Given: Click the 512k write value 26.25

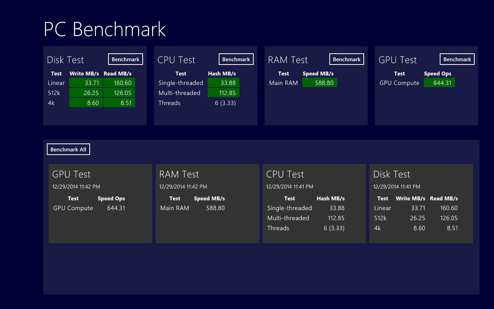Looking at the screenshot, I should click(86, 93).
